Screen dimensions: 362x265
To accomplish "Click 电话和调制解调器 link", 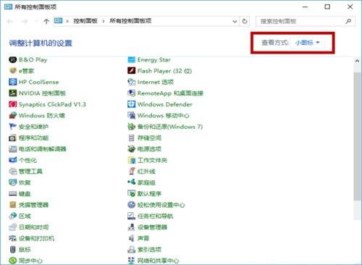I will (x=43, y=149).
